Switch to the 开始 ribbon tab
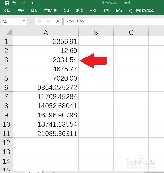The image size is (164, 173). click(21, 11)
